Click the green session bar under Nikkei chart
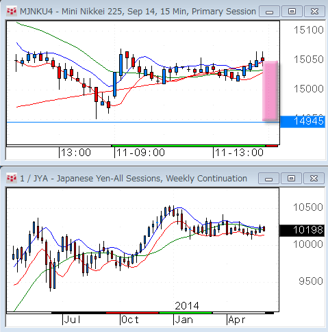The height and width of the screenshot is (332, 328). [x=188, y=146]
